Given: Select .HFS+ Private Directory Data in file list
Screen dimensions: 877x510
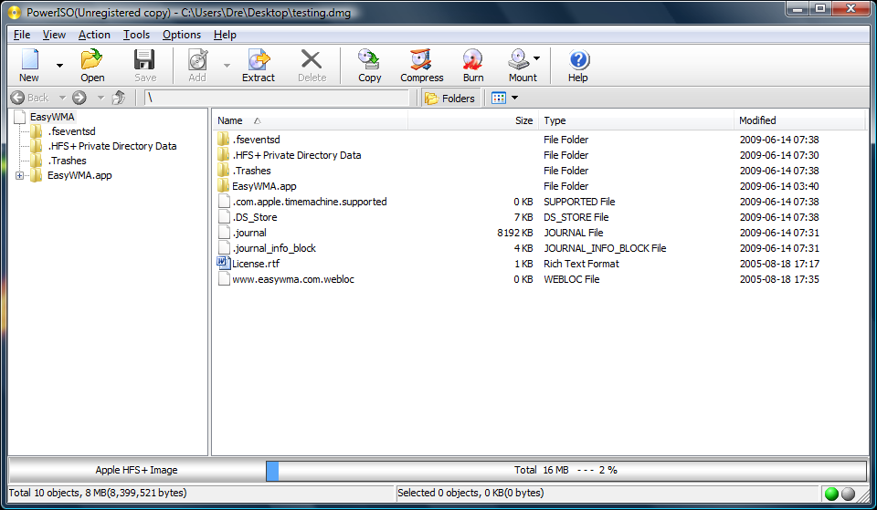Looking at the screenshot, I should point(296,155).
